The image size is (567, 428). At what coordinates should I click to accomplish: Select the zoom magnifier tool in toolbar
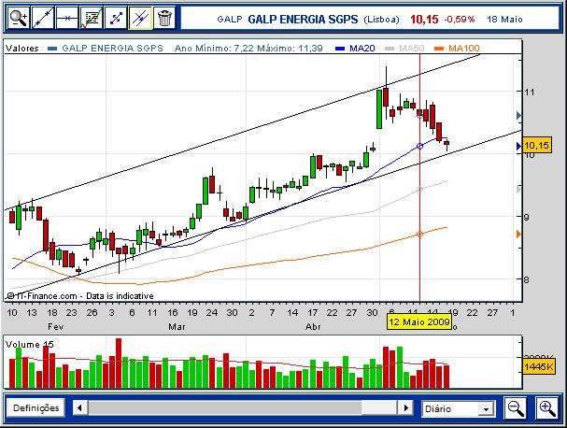coord(18,18)
